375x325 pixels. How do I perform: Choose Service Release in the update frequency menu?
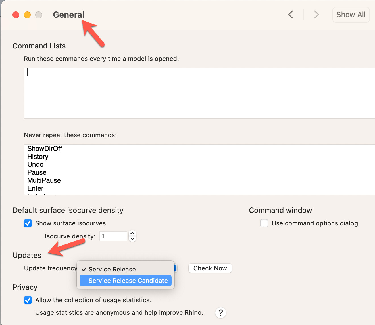pyautogui.click(x=112, y=269)
